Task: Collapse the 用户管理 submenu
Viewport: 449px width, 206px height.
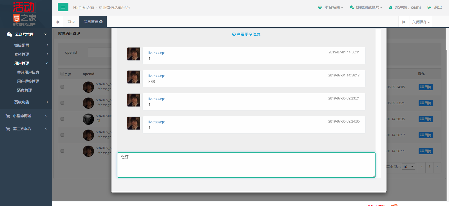Action: coord(26,63)
